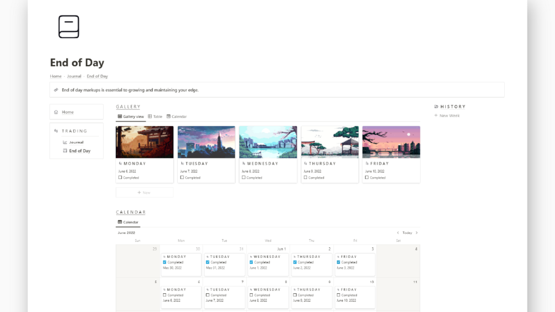Click the page icon beside End of Day
Viewport: 555px width, 312px height.
click(65, 151)
